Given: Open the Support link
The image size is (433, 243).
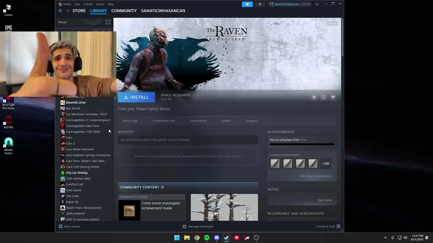Looking at the screenshot, I should tap(251, 120).
